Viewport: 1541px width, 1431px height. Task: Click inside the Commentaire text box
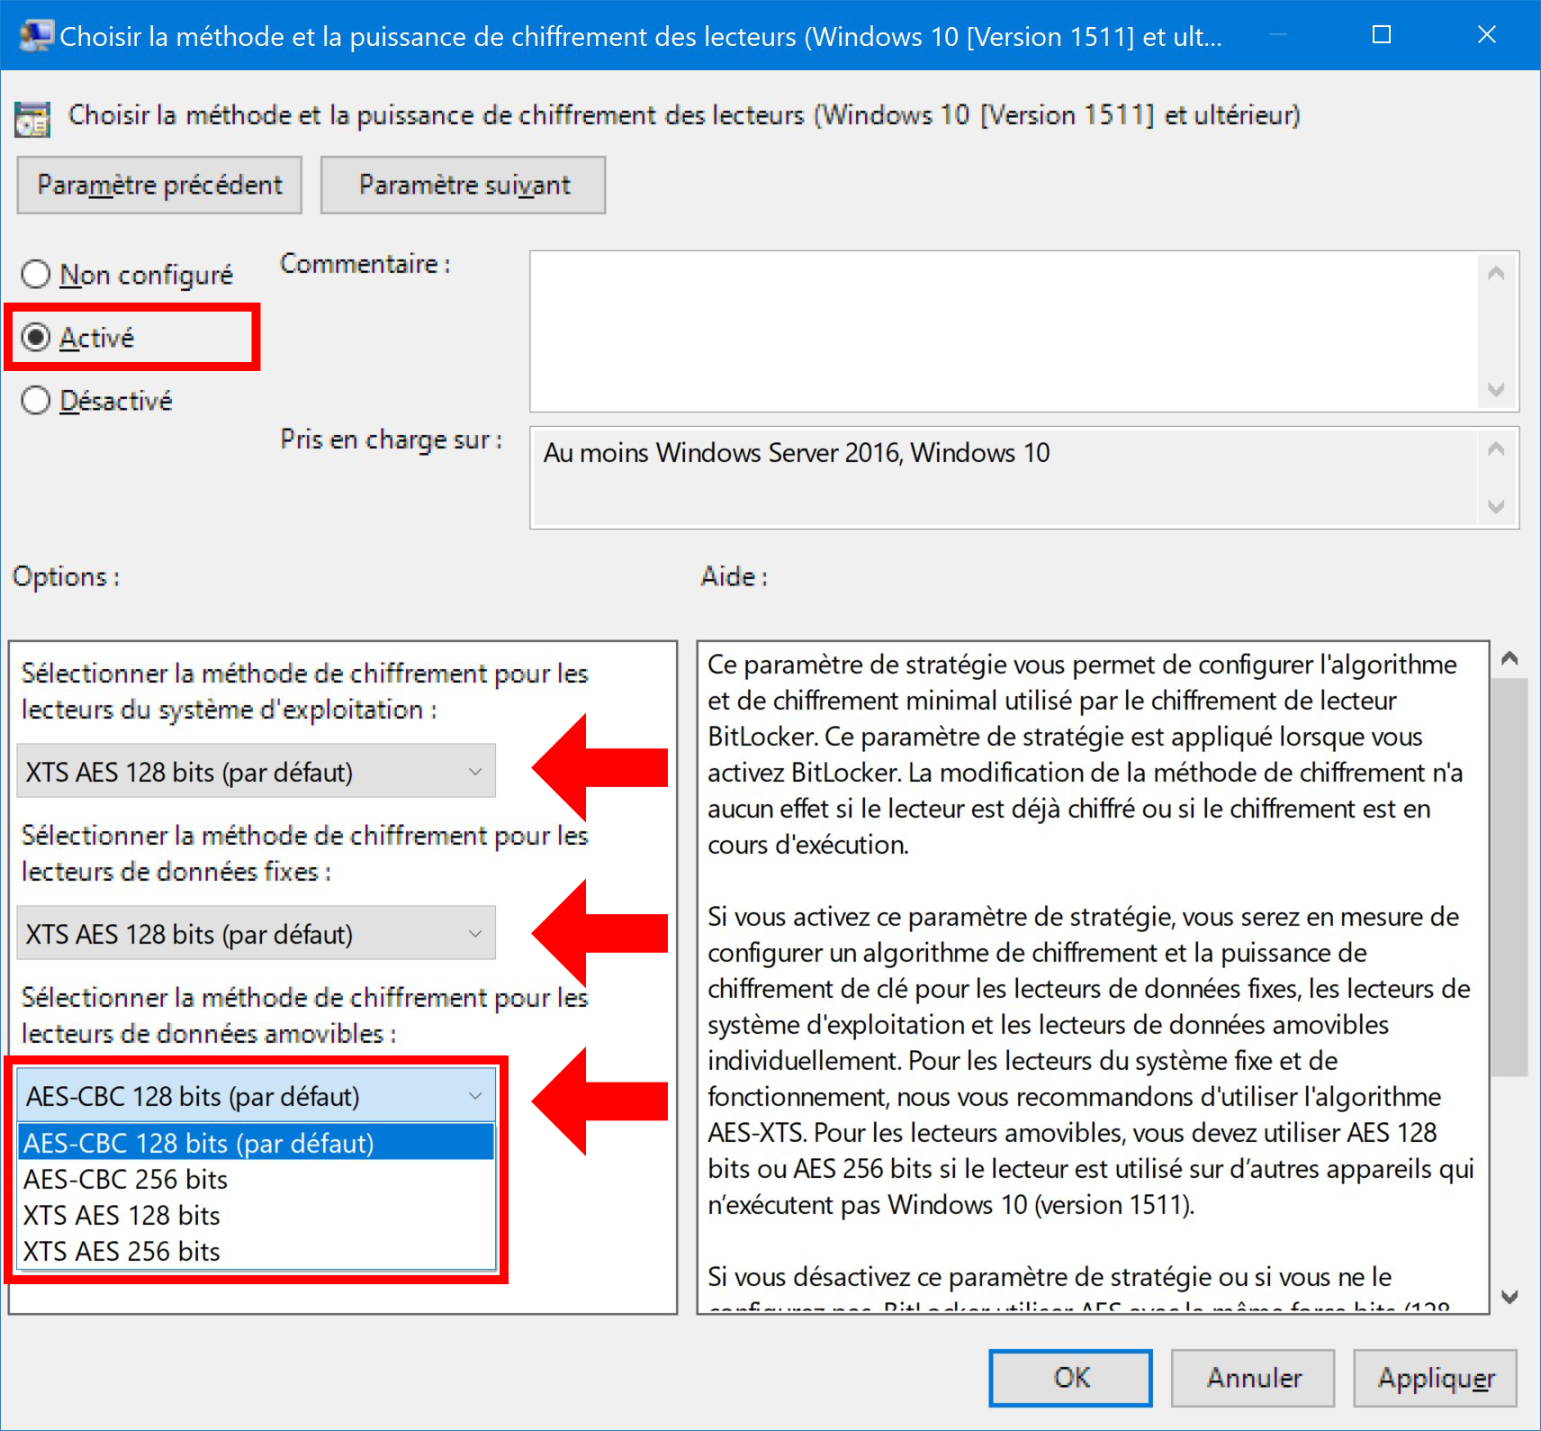pos(1003,331)
